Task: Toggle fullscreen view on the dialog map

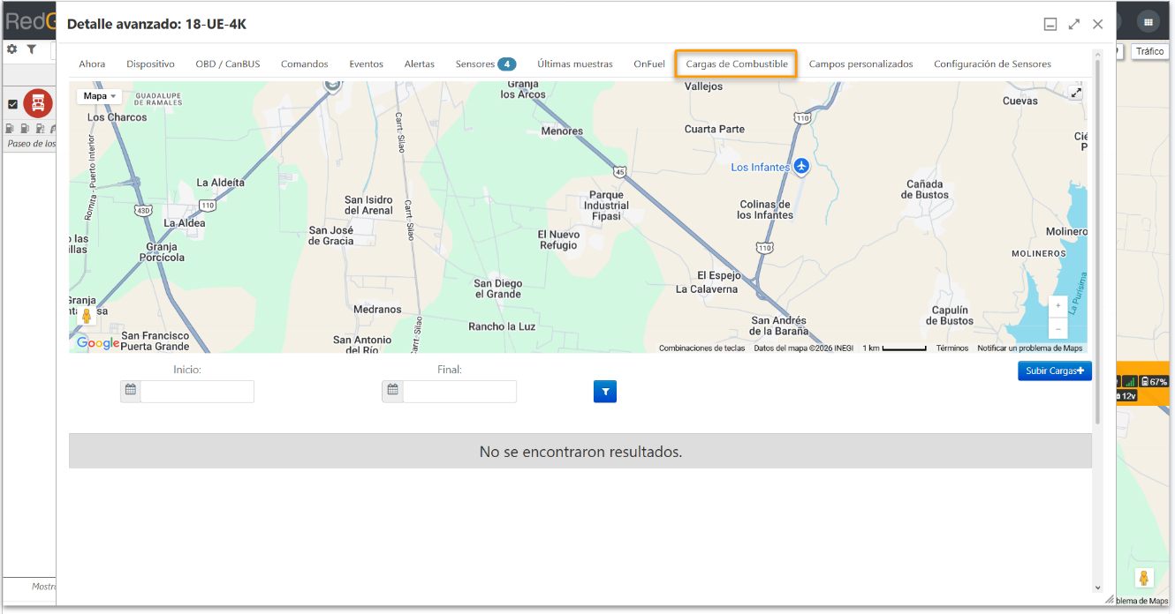Action: coord(1076,93)
